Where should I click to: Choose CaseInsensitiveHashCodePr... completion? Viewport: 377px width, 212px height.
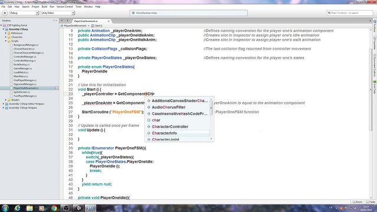(178, 114)
